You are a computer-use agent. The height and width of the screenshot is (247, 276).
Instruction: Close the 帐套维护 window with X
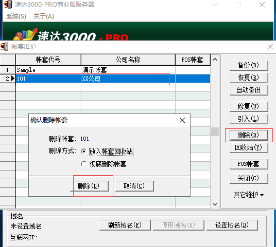tap(270, 47)
